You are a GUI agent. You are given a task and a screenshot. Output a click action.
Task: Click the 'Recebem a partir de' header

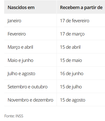(81, 7)
